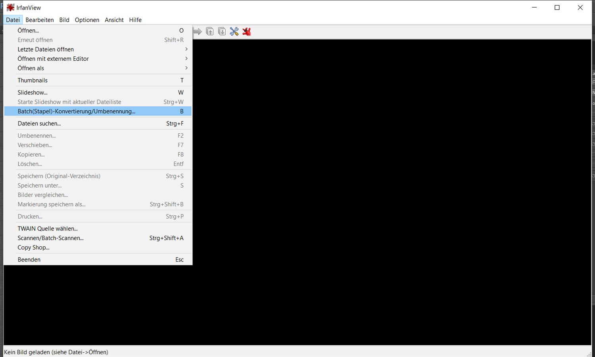
Task: Open the Datei menu
Action: click(13, 20)
